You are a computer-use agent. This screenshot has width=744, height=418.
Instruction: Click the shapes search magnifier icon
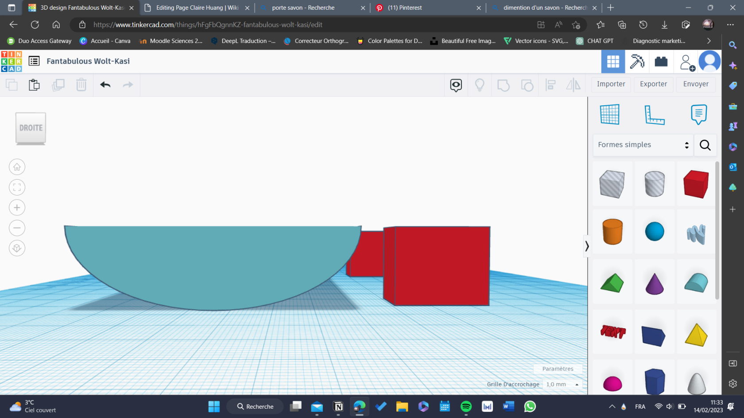click(x=705, y=145)
